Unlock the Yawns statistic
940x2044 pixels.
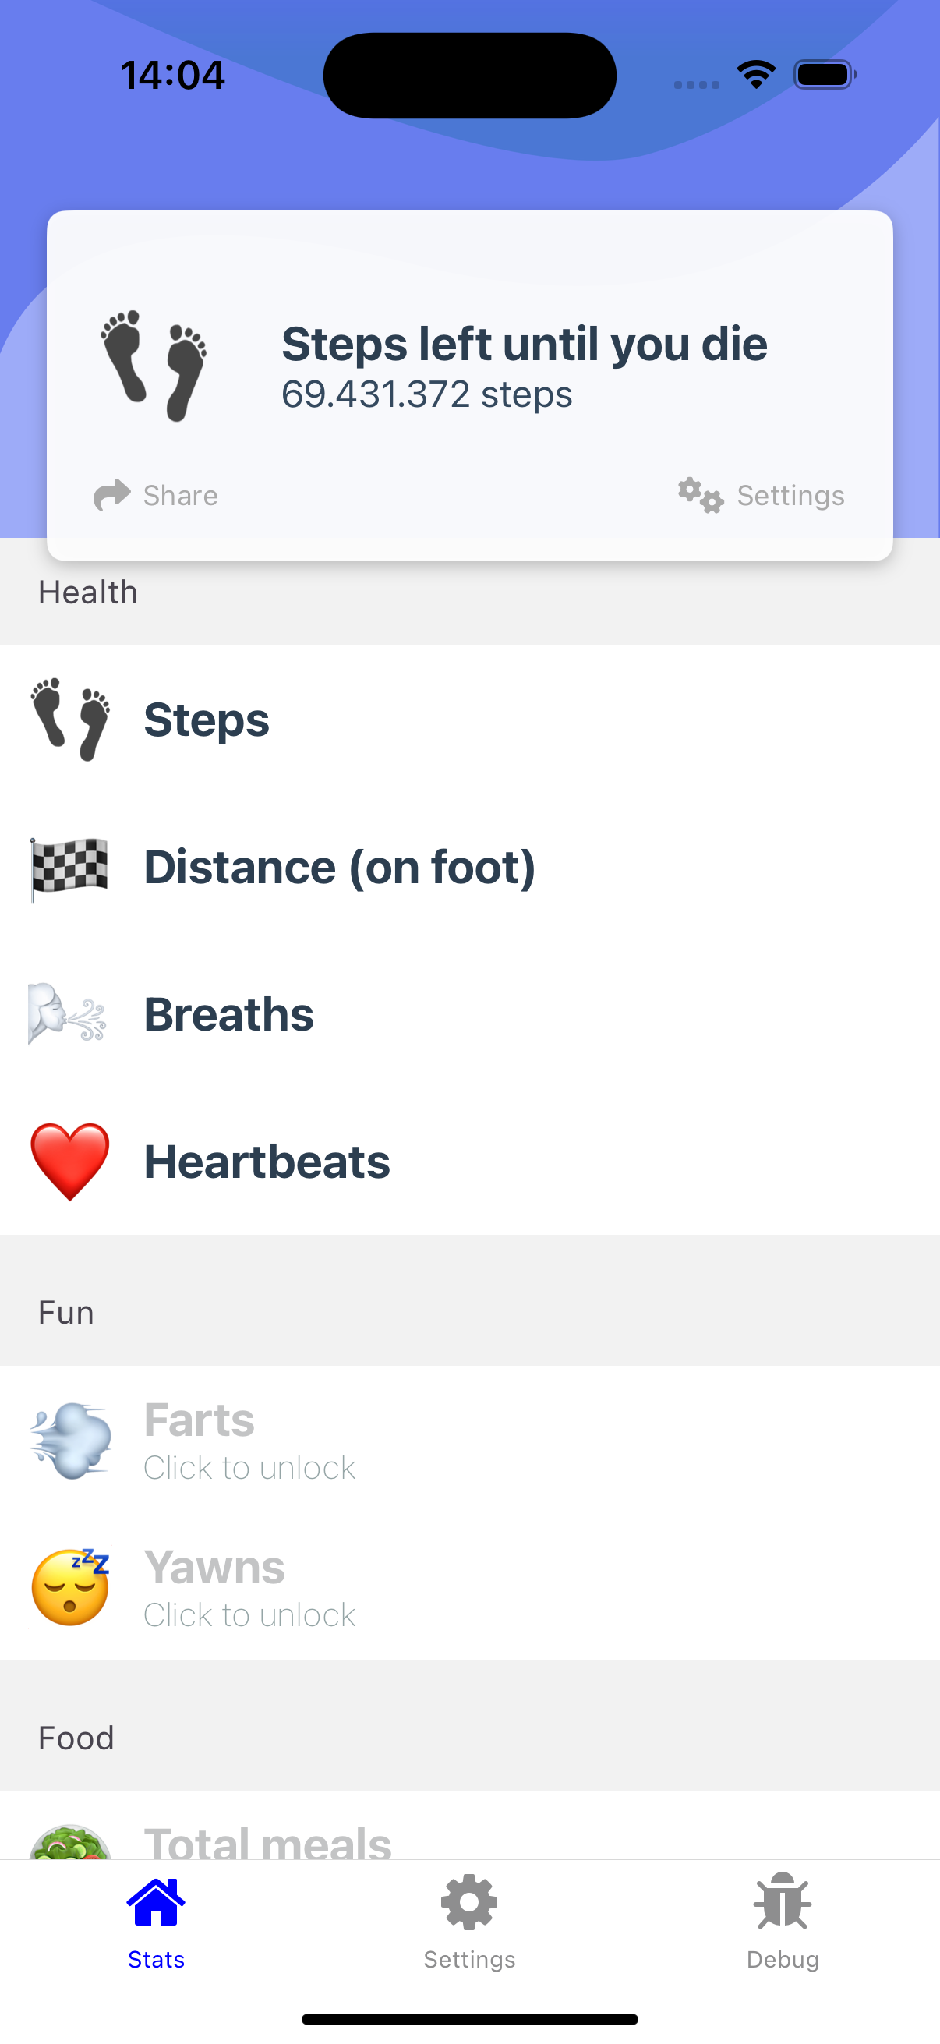[x=249, y=1589]
